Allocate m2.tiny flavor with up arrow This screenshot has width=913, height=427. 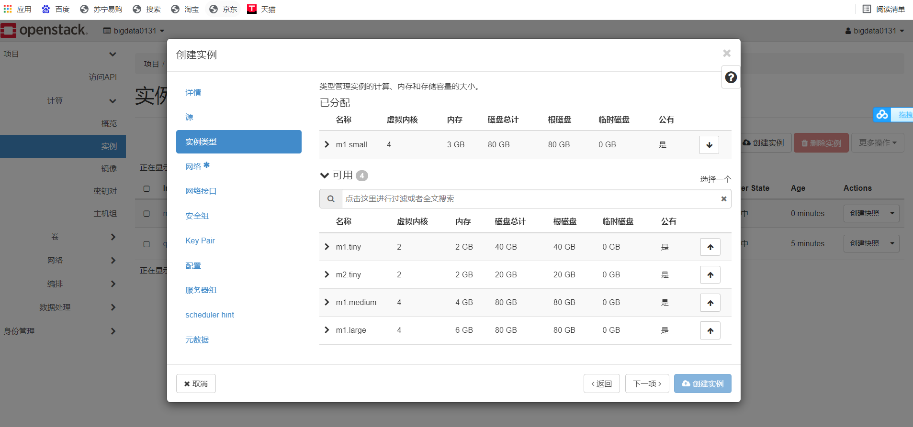(710, 275)
